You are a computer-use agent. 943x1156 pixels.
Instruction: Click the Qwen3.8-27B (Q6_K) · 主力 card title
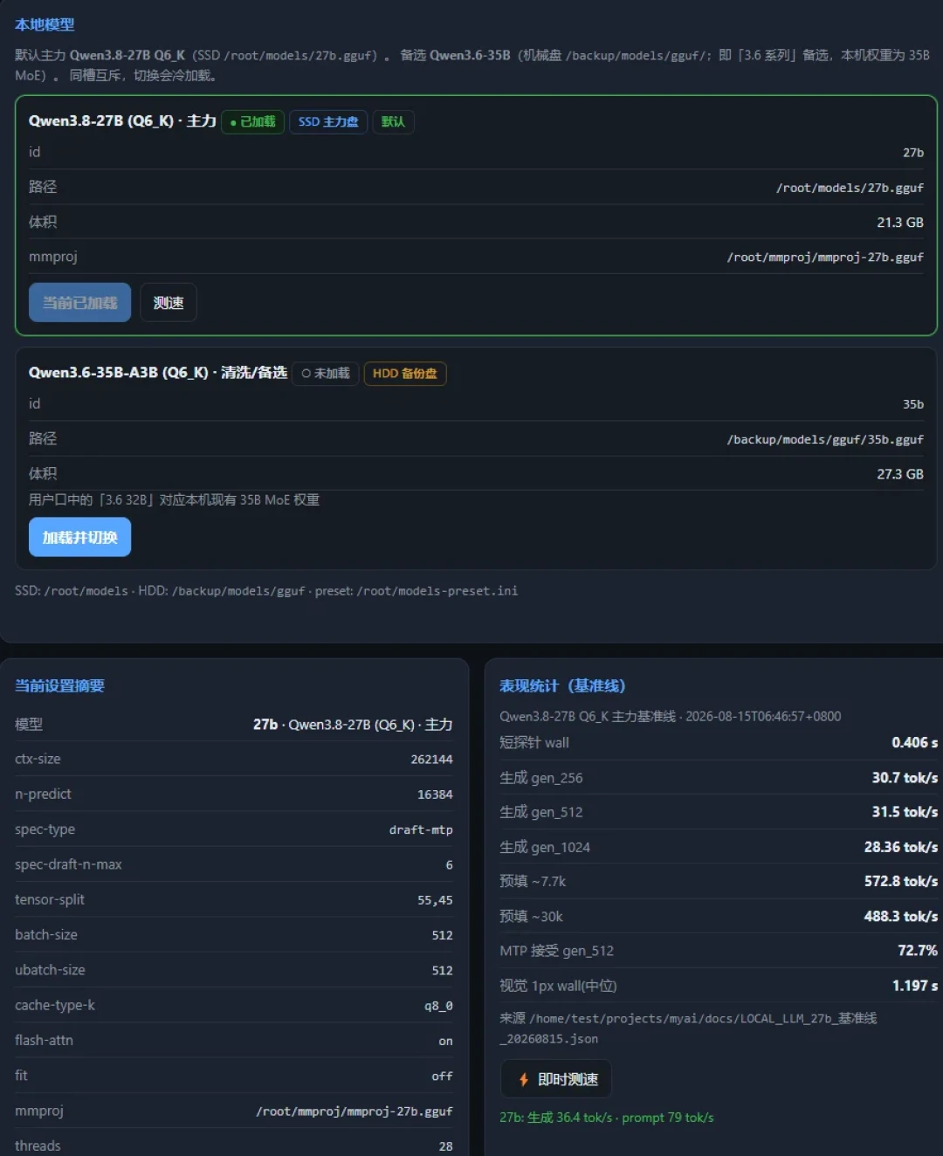(122, 120)
